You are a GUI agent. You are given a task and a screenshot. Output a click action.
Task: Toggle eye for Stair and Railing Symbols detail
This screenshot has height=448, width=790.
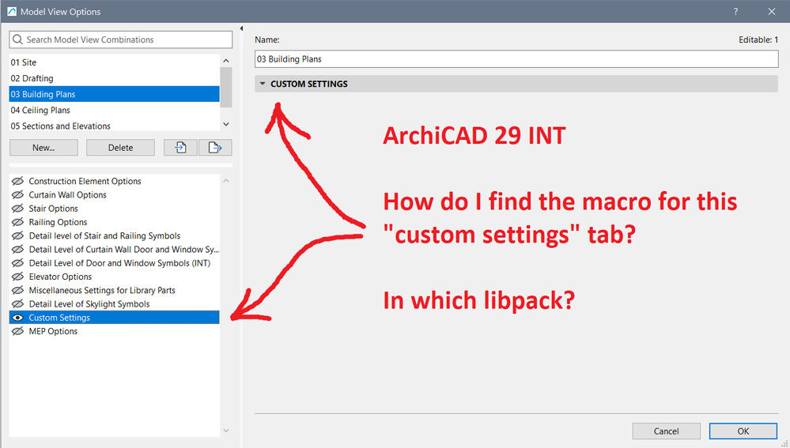[x=17, y=235]
